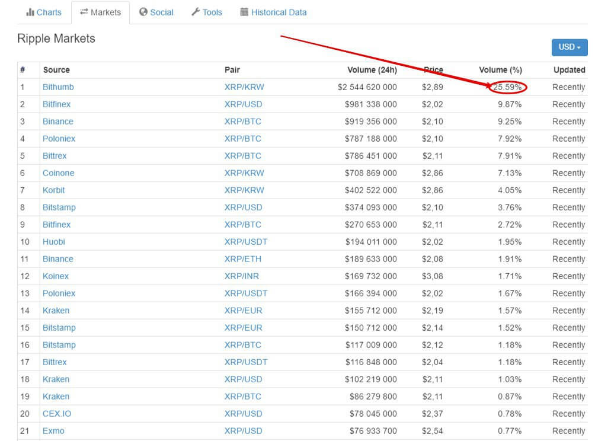Open the Binance link in row 11
Screen dimensions: 611x441
coord(57,259)
